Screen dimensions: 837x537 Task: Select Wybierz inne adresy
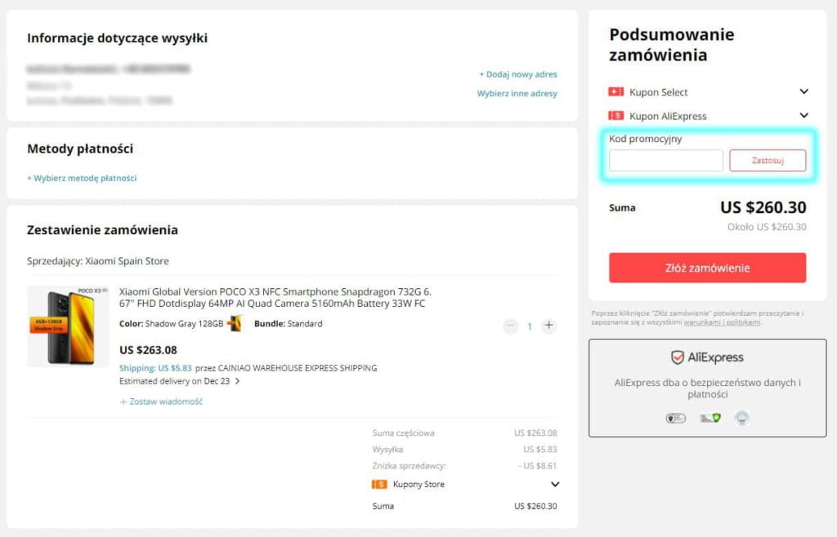pos(517,93)
